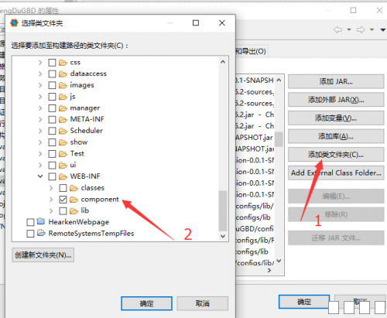Click the HearkenWebpage project icon
This screenshot has height=318, width=387.
pos(41,221)
